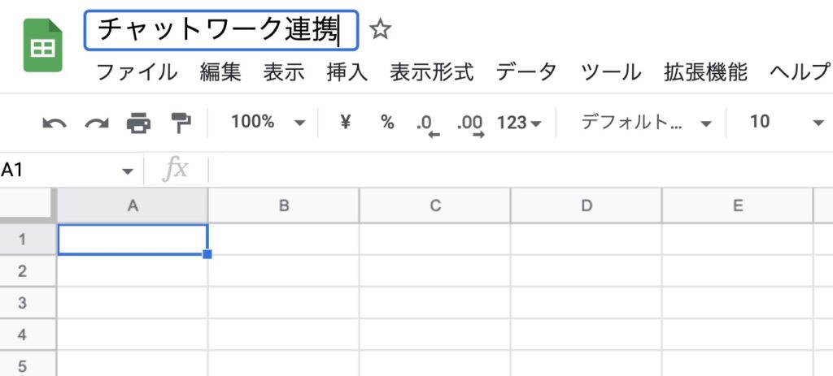Screen dimensions: 833x376
Task: Star the spreadsheet document
Action: pyautogui.click(x=380, y=31)
